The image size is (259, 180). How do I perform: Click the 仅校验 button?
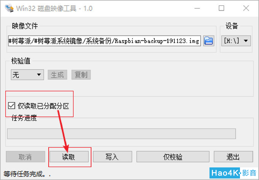click(x=173, y=156)
